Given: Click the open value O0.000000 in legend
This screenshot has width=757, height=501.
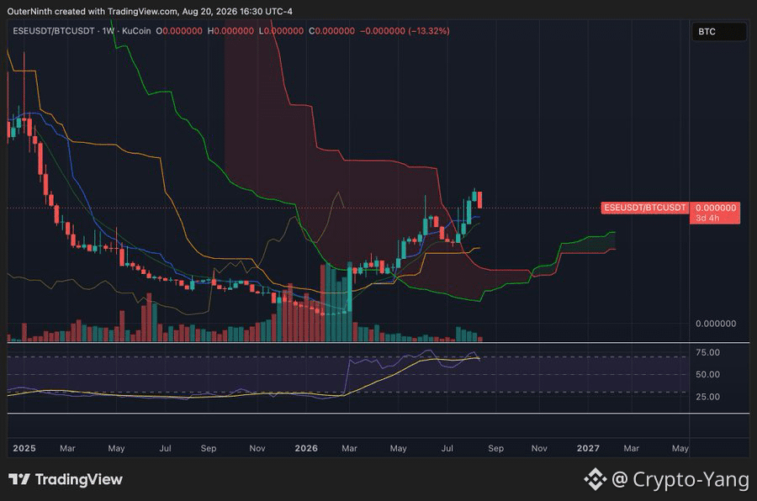Looking at the screenshot, I should [x=179, y=31].
